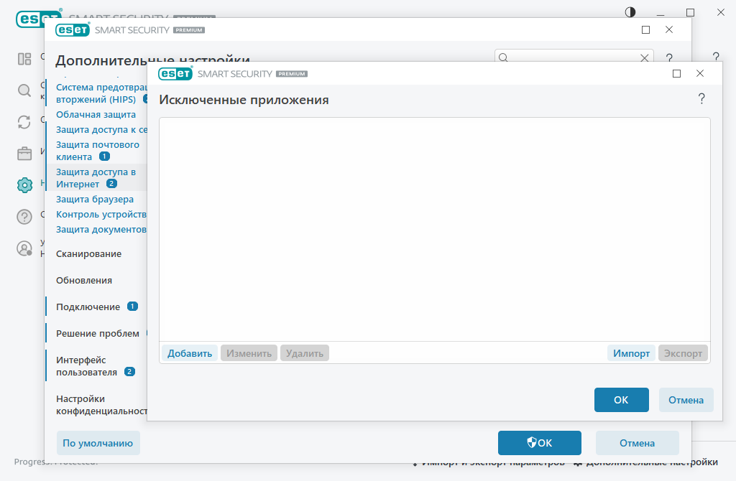Screen dimensions: 736x481
Task: Click the Удалить button
Action: pos(305,353)
